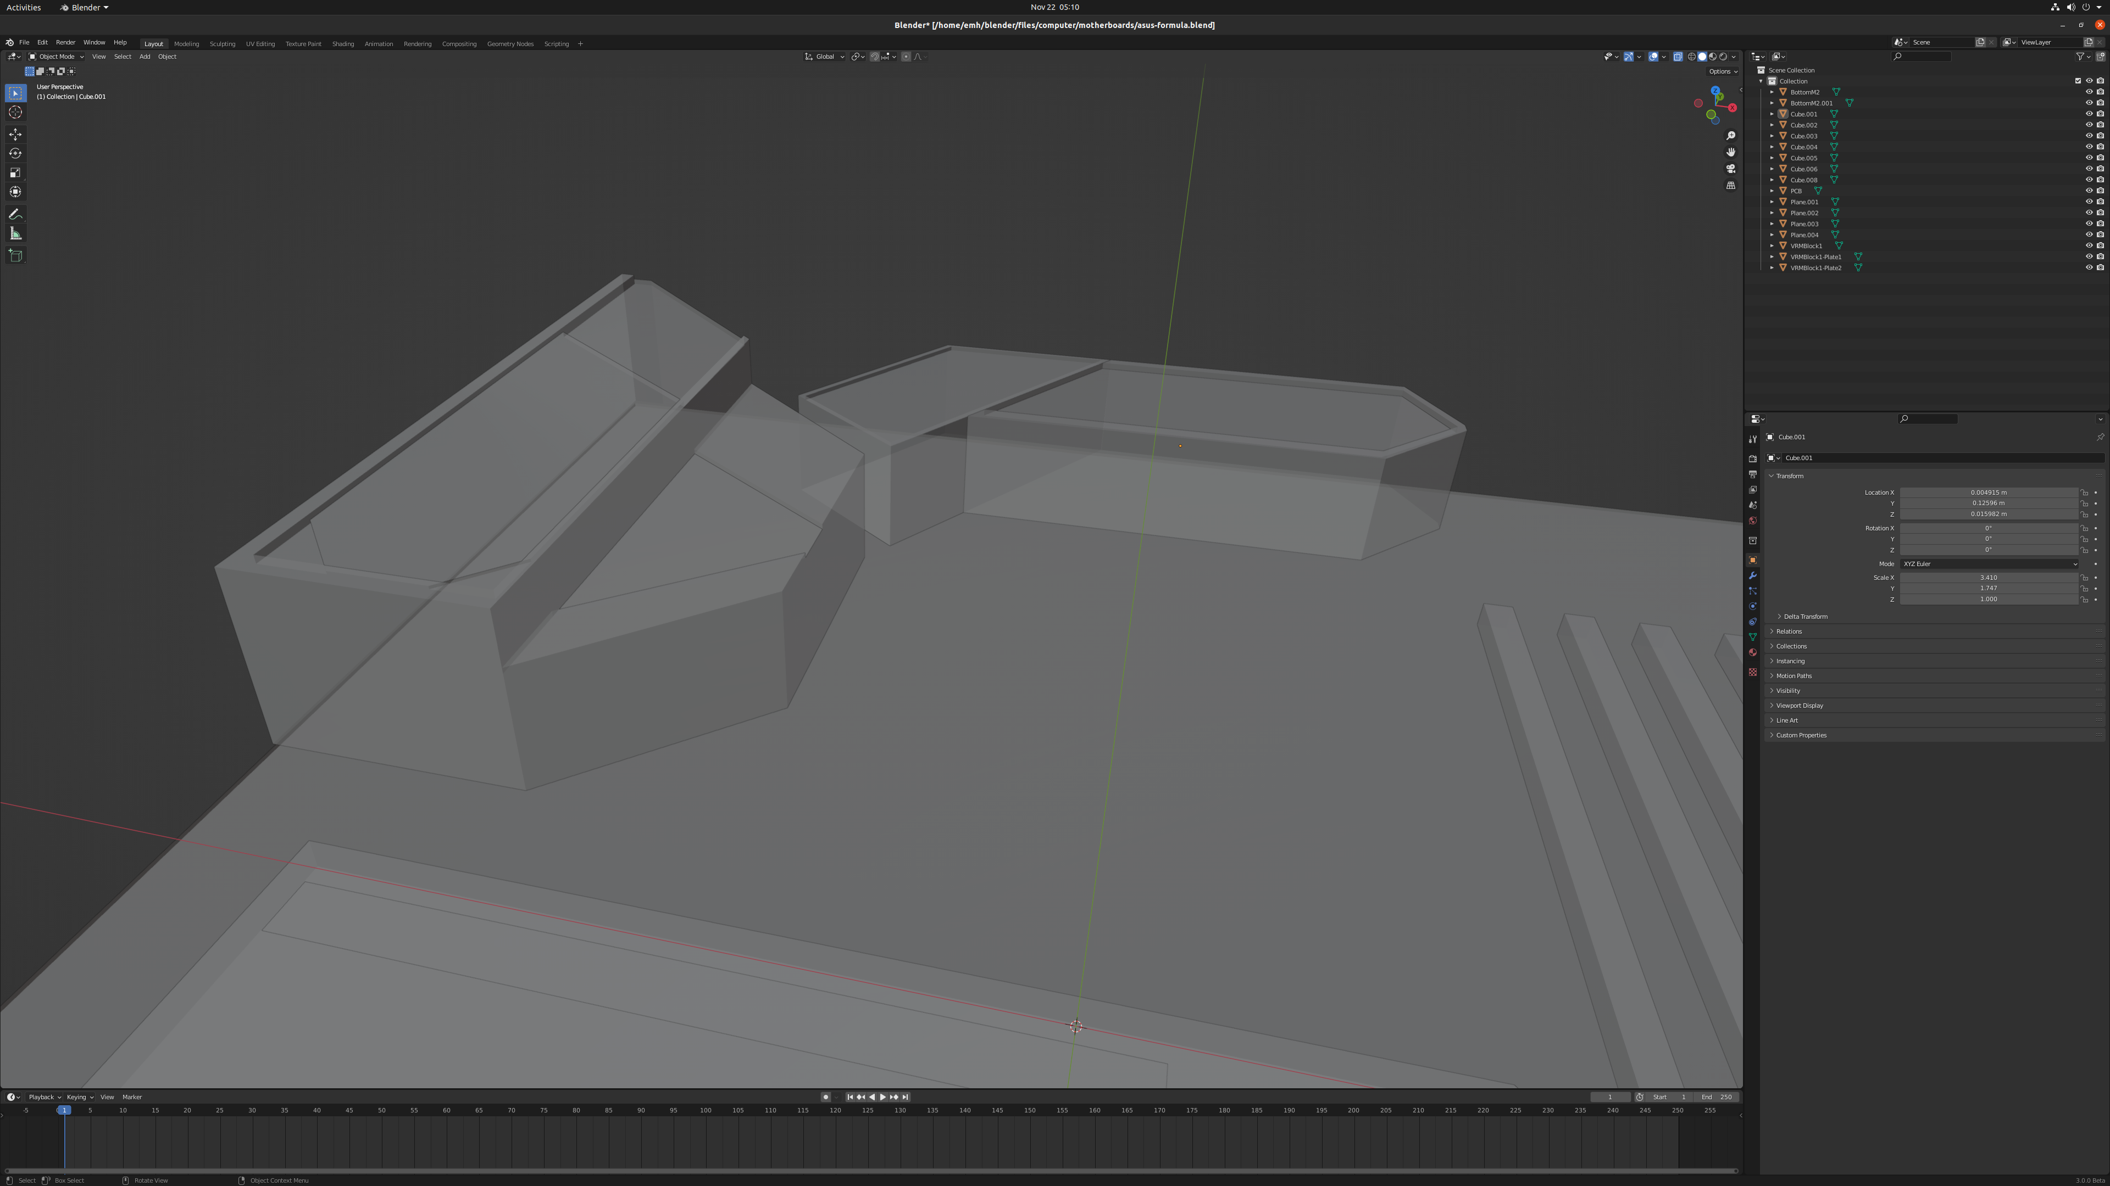Toggle snapping magnet in header
Screen dimensions: 2110x1186
875,57
